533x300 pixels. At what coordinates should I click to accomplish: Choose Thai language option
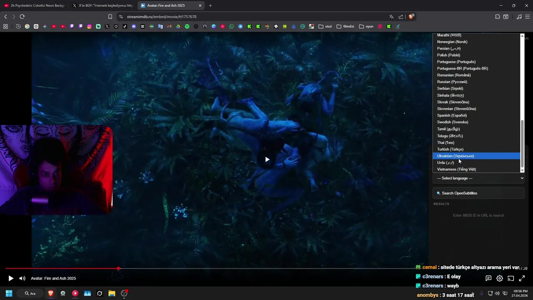(x=476, y=142)
